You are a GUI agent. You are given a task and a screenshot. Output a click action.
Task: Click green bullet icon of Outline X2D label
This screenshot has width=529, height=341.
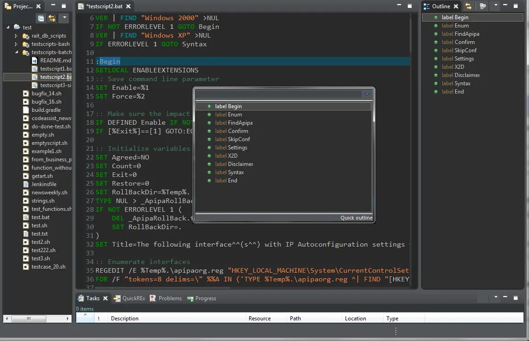tap(435, 67)
